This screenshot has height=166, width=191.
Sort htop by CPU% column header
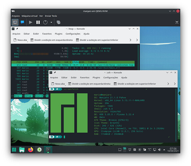76,62
